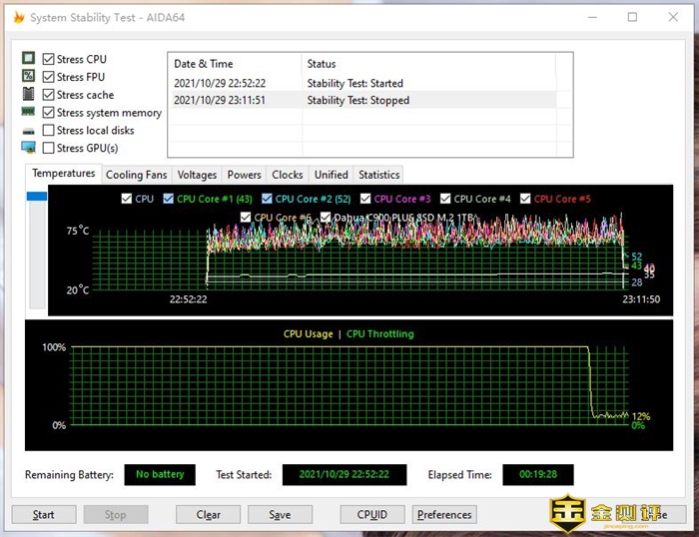Uncheck the Stress CPU checkbox
699x537 pixels.
coord(48,59)
